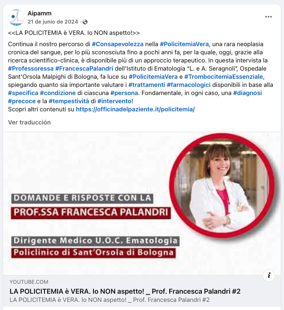Click the #tempestività hashtag
284x310 pixels.
pos(69,101)
